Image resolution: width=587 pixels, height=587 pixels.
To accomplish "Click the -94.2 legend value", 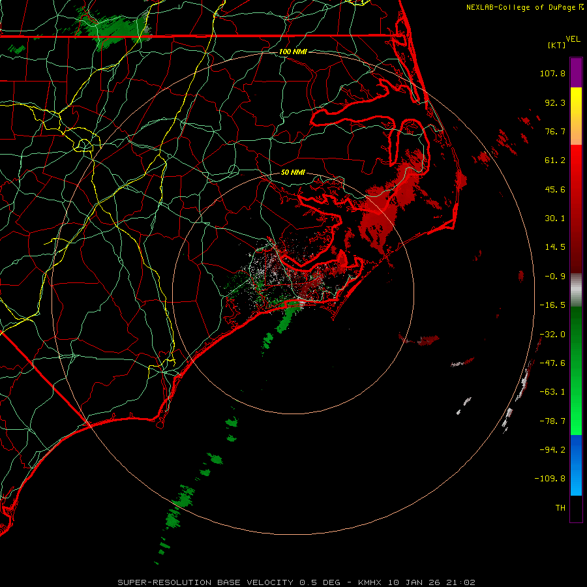I will coord(552,449).
